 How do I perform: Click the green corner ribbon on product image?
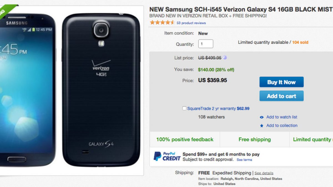click(6, 11)
